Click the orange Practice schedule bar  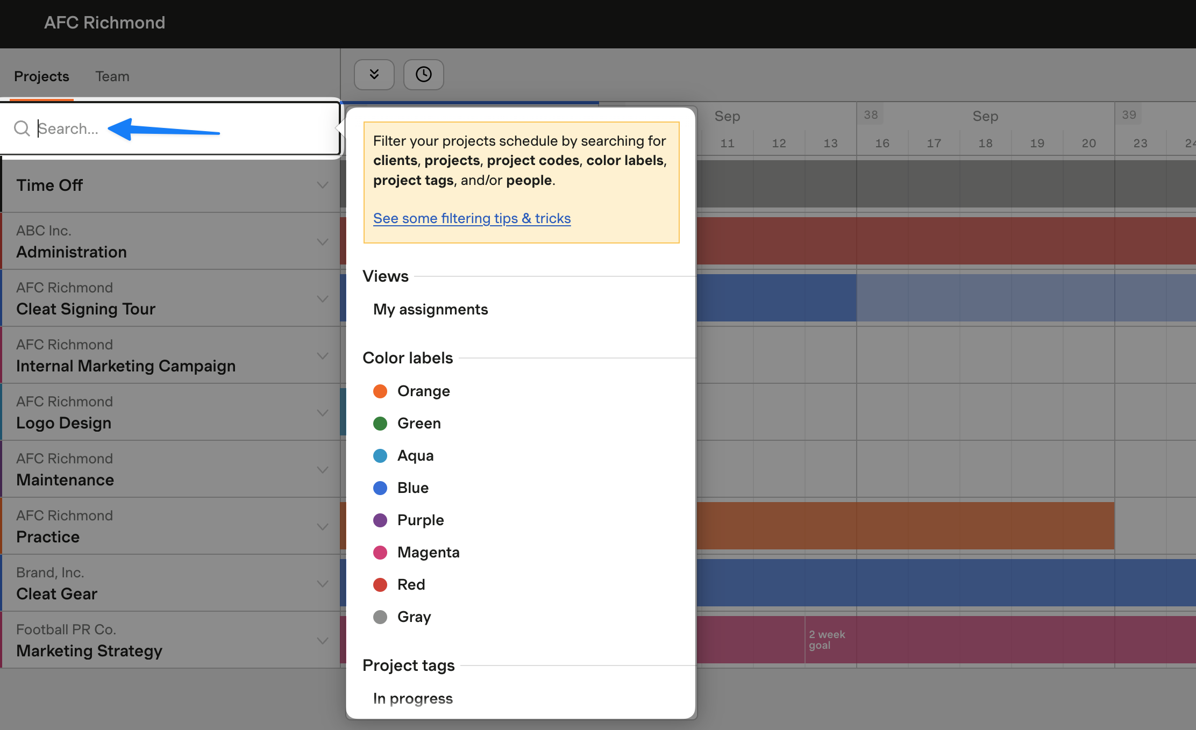905,526
